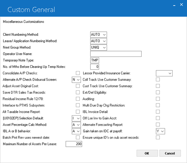Click the Cancel button
The height and width of the screenshot is (163, 187).
click(x=170, y=153)
